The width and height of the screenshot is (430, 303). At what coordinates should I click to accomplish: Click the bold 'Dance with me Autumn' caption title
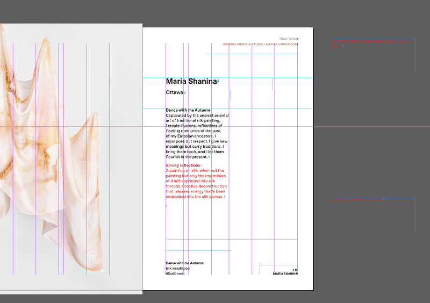click(184, 263)
